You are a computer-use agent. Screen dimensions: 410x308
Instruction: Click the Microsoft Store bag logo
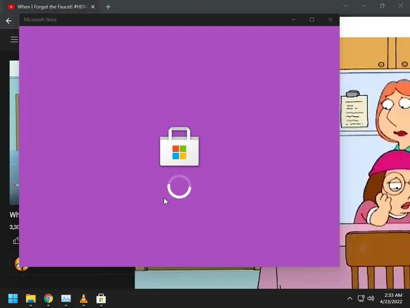pos(179,146)
